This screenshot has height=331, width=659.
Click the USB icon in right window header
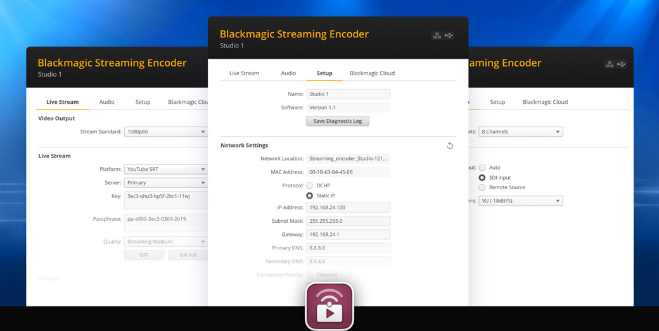tap(621, 64)
